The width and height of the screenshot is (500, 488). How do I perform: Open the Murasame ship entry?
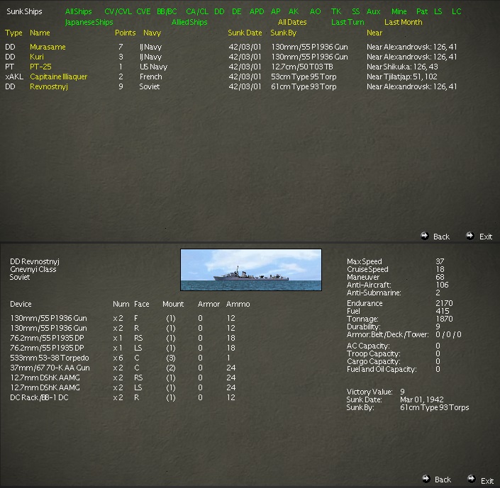click(48, 47)
